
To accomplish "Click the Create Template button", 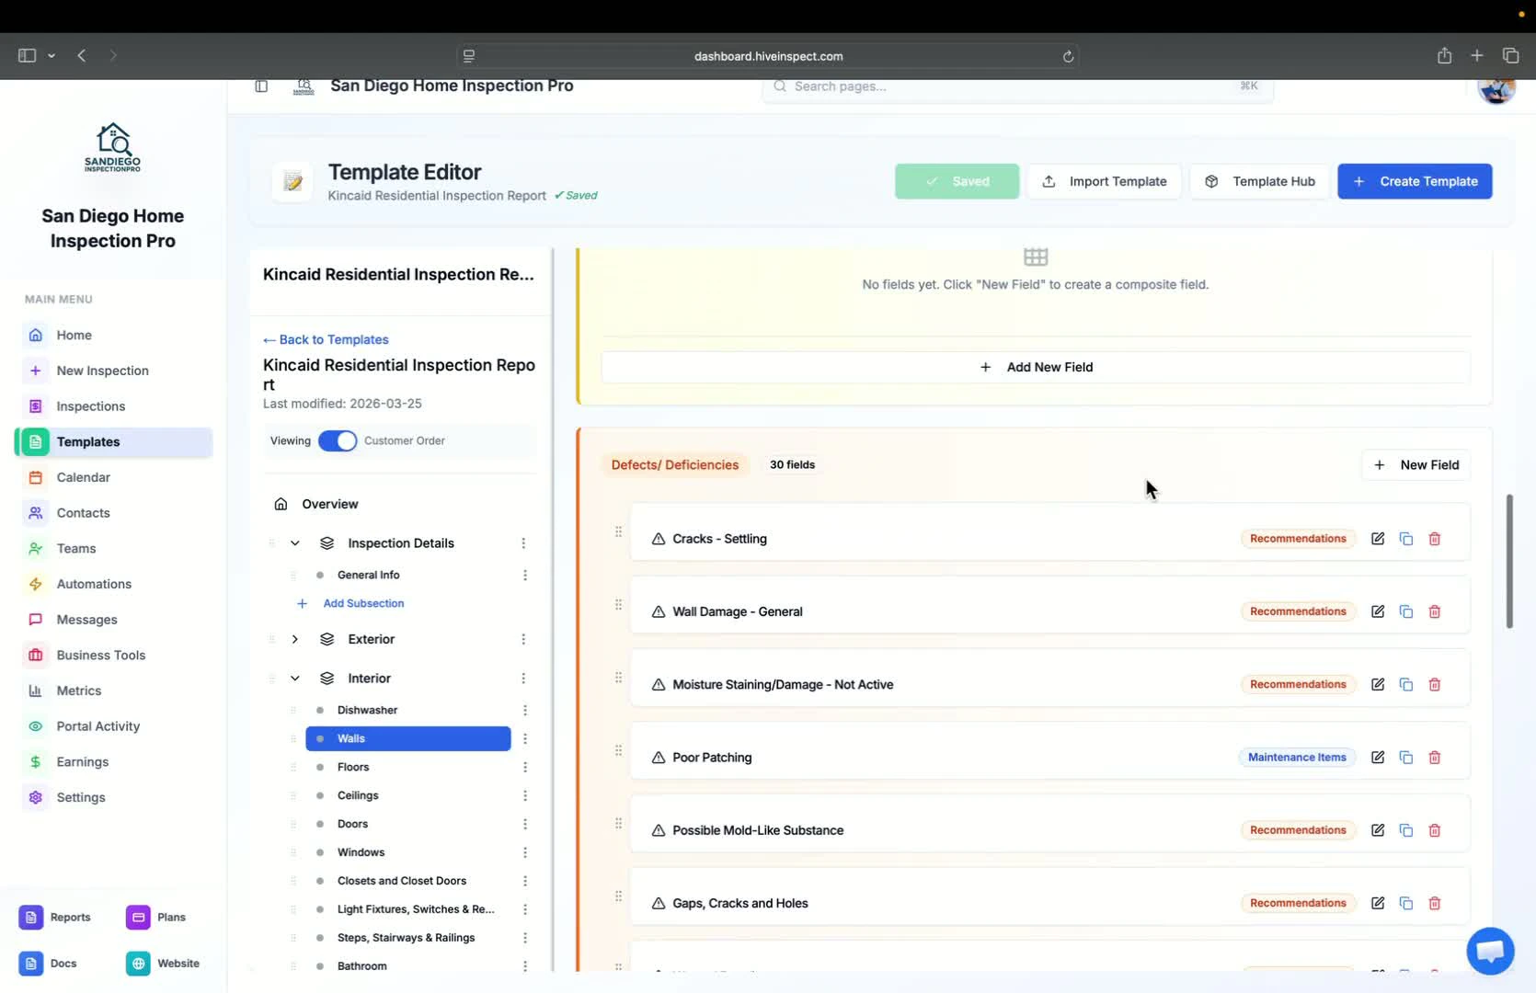I will [1415, 181].
